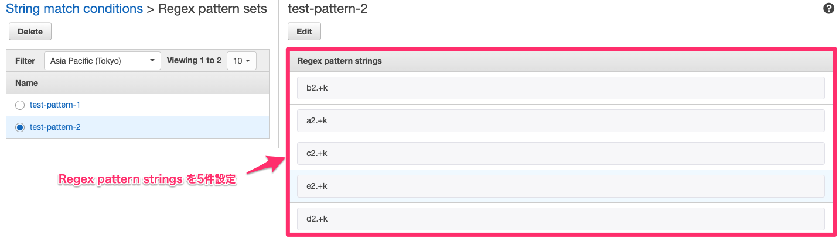Select the test-pattern-1 radio button
The width and height of the screenshot is (839, 242).
tap(20, 105)
